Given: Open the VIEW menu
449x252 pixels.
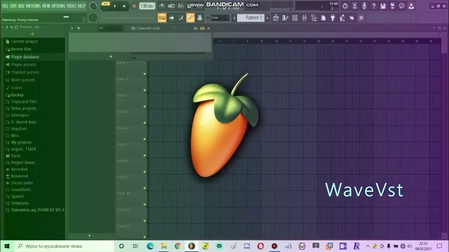Looking at the screenshot, I should 46,6.
